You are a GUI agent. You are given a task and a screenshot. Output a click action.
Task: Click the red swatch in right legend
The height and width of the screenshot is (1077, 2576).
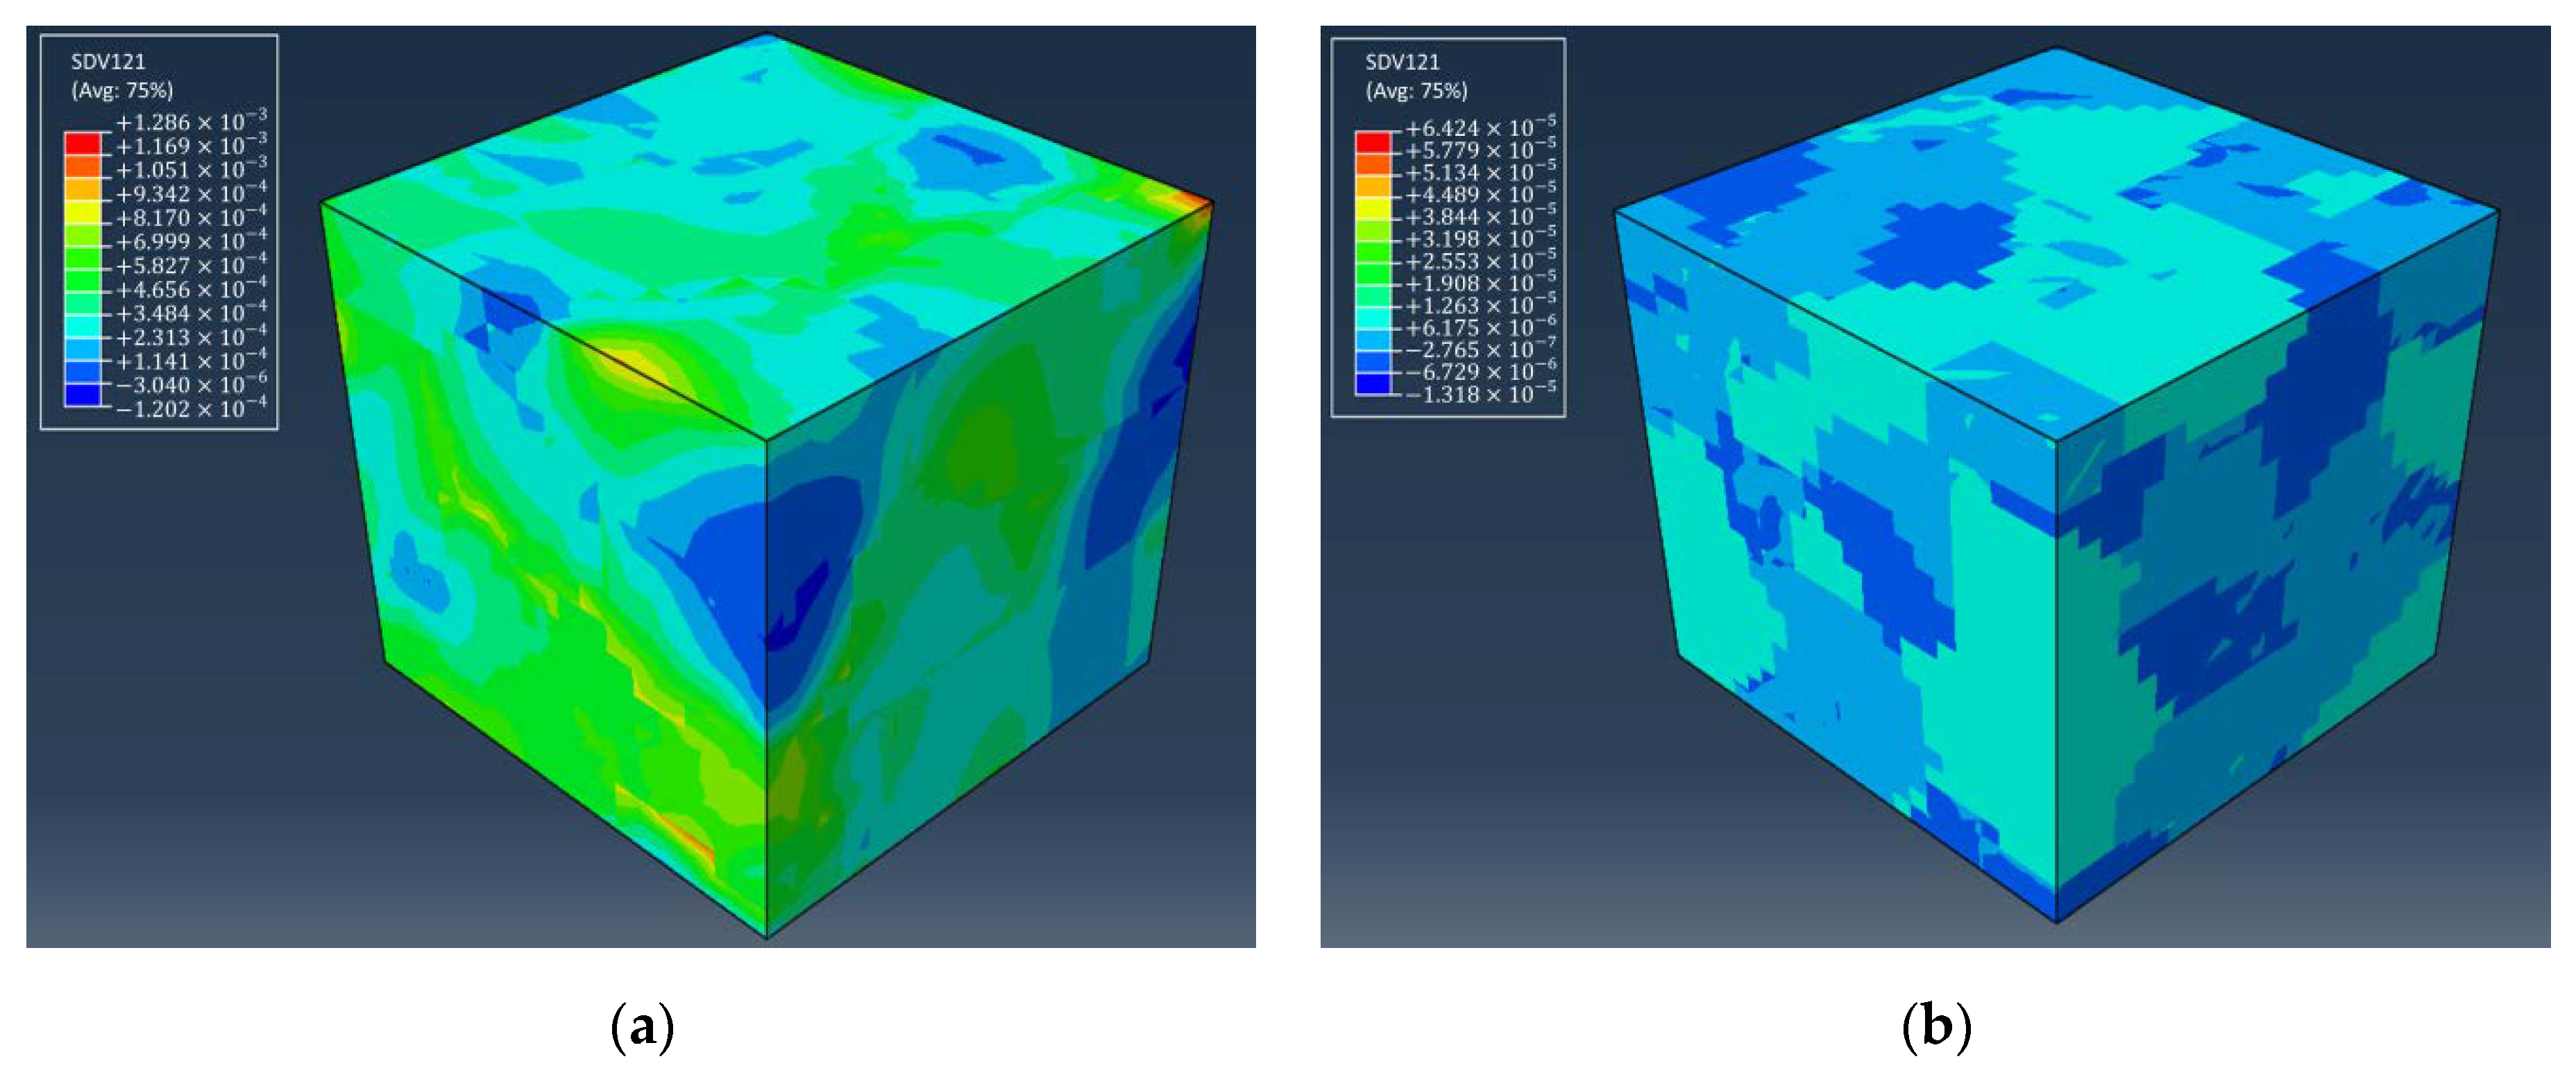[1373, 142]
